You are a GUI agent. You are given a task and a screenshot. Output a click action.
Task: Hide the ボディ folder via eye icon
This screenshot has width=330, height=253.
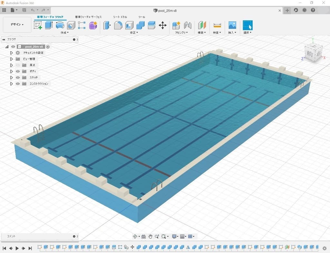[x=18, y=71]
